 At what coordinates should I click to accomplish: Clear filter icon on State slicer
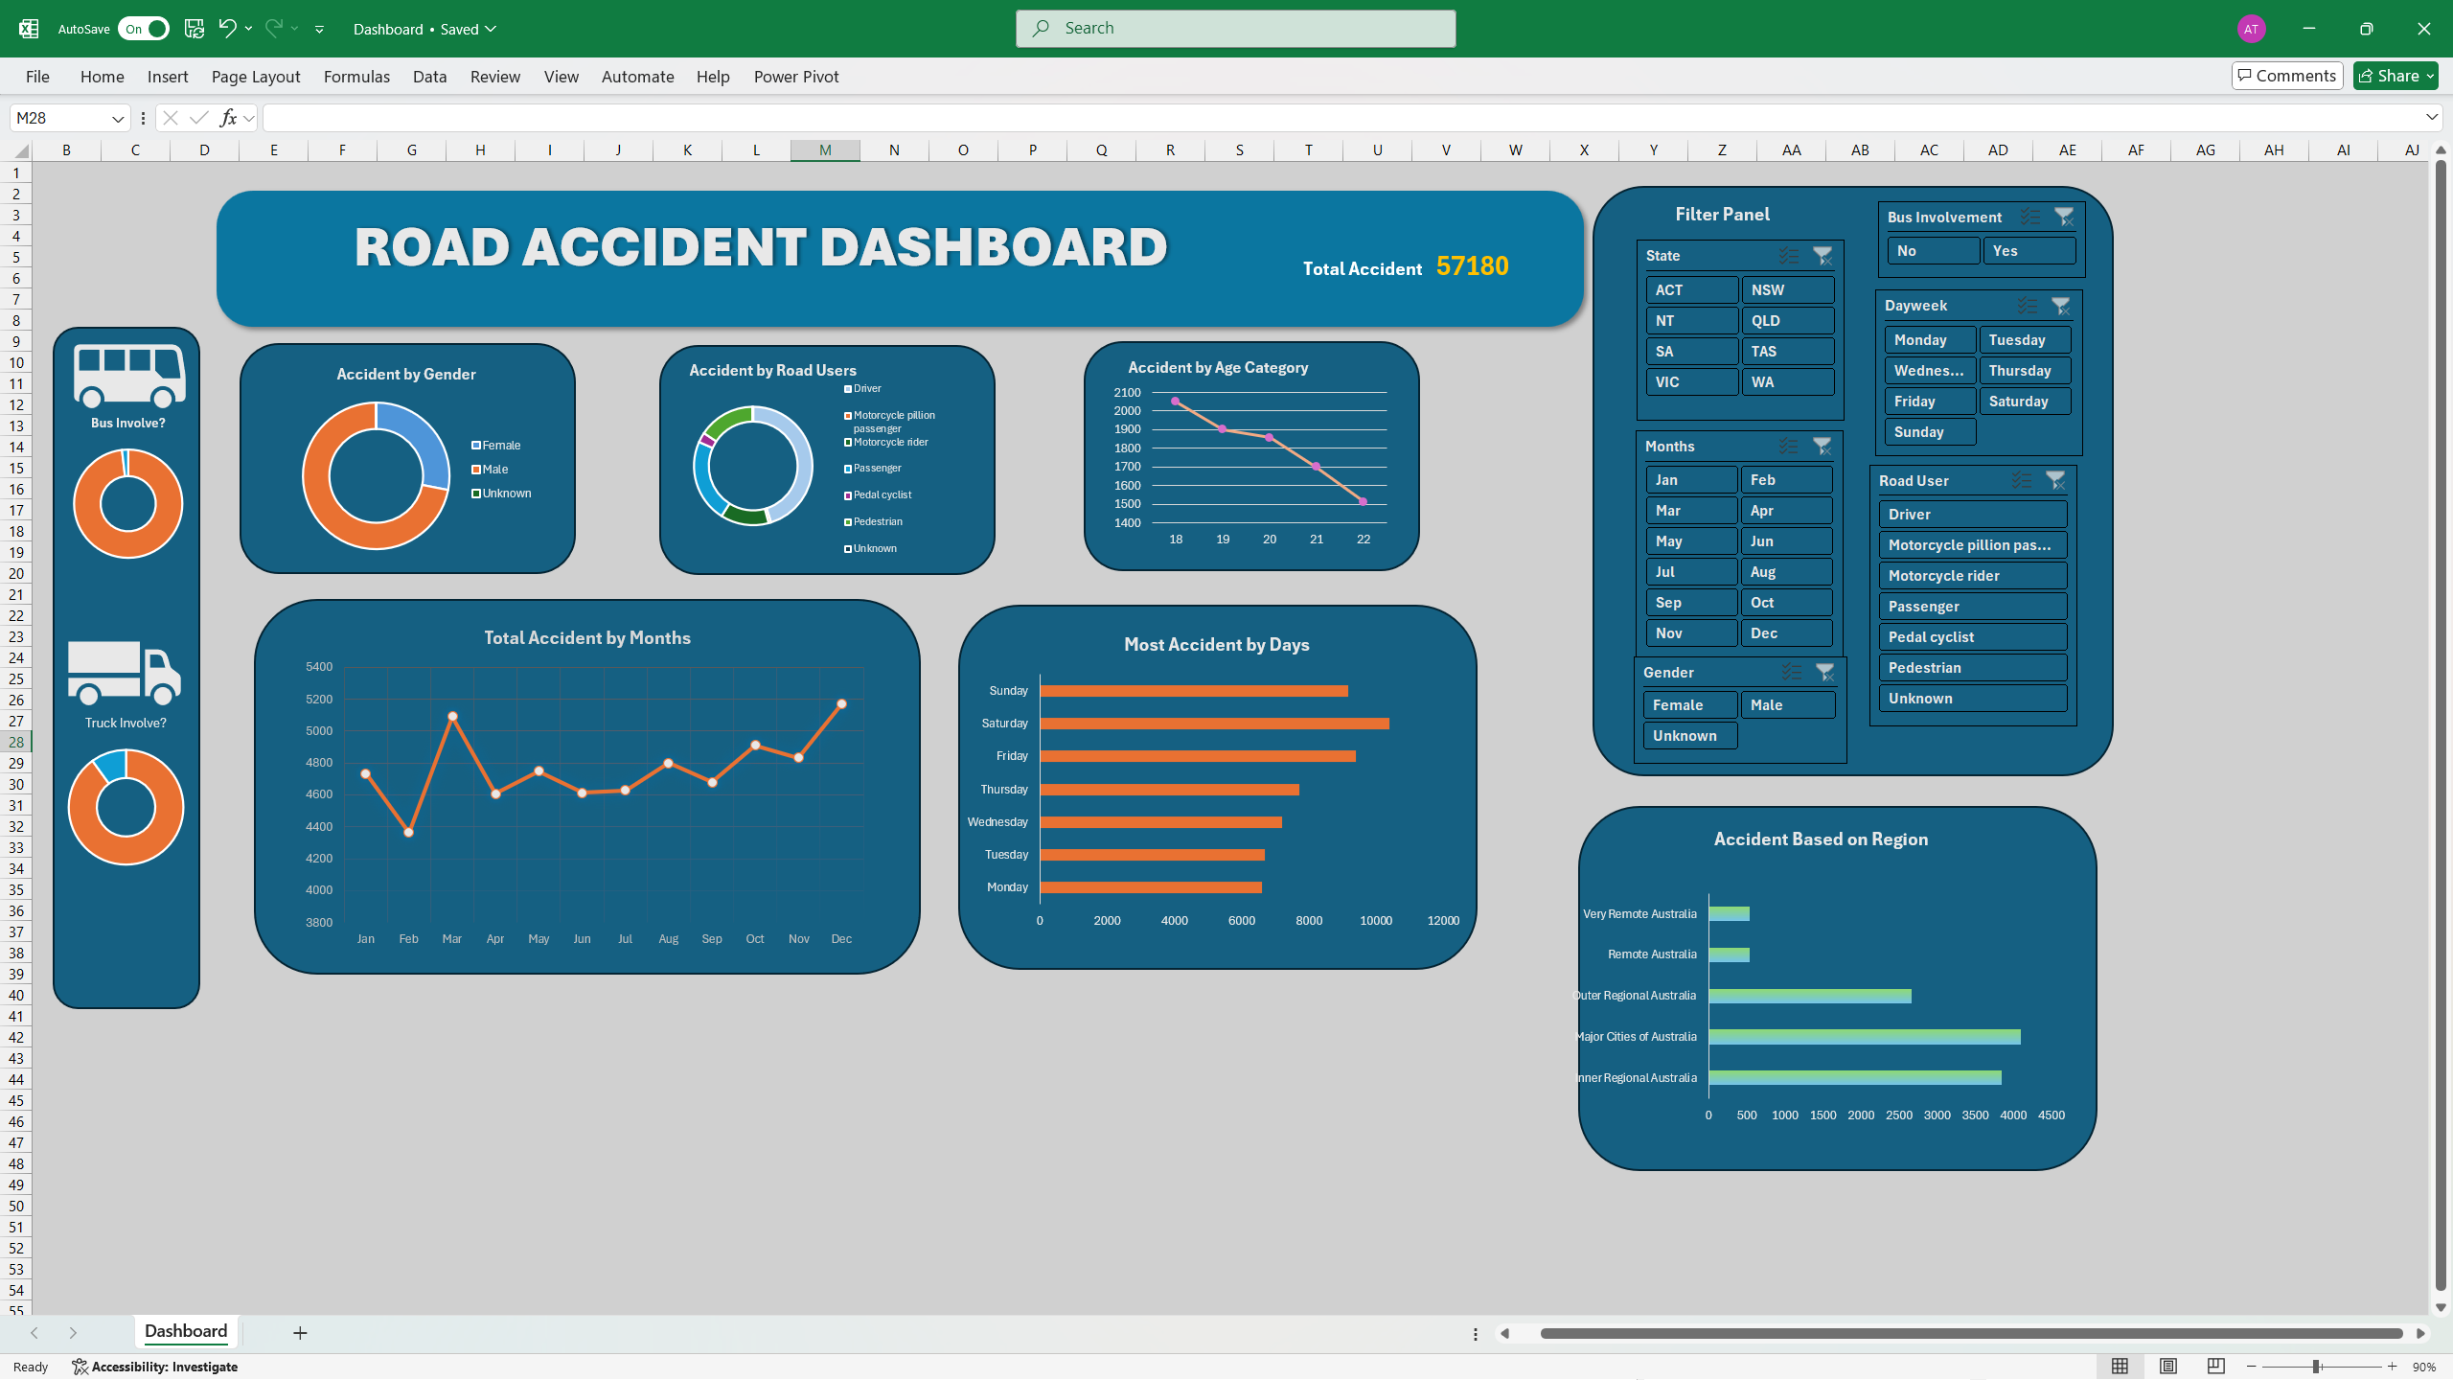(x=1823, y=256)
